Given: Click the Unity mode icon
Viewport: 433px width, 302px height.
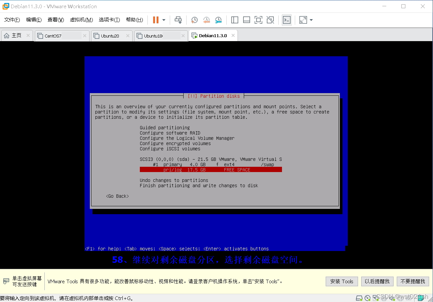Looking at the screenshot, I should point(270,20).
